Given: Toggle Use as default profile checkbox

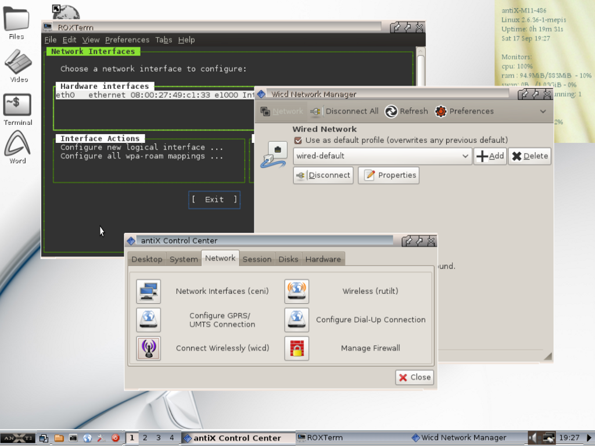Looking at the screenshot, I should point(298,141).
